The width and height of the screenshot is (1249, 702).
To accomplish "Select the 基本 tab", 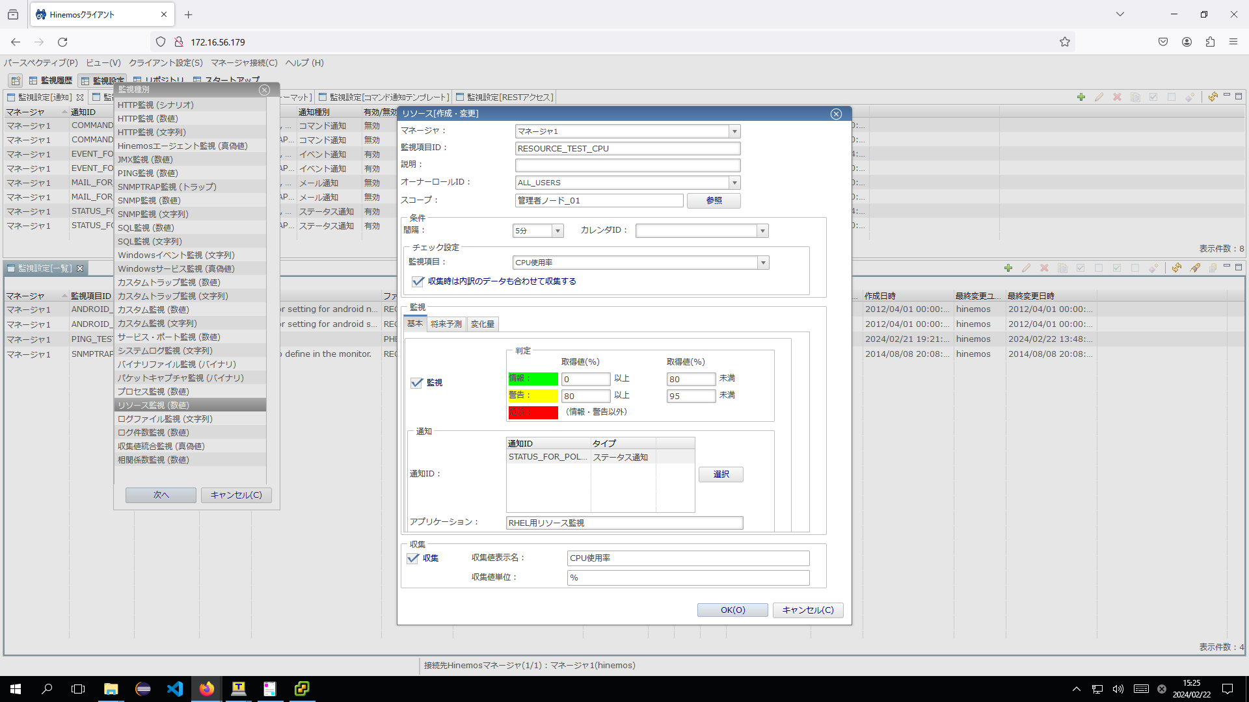I will pyautogui.click(x=415, y=324).
